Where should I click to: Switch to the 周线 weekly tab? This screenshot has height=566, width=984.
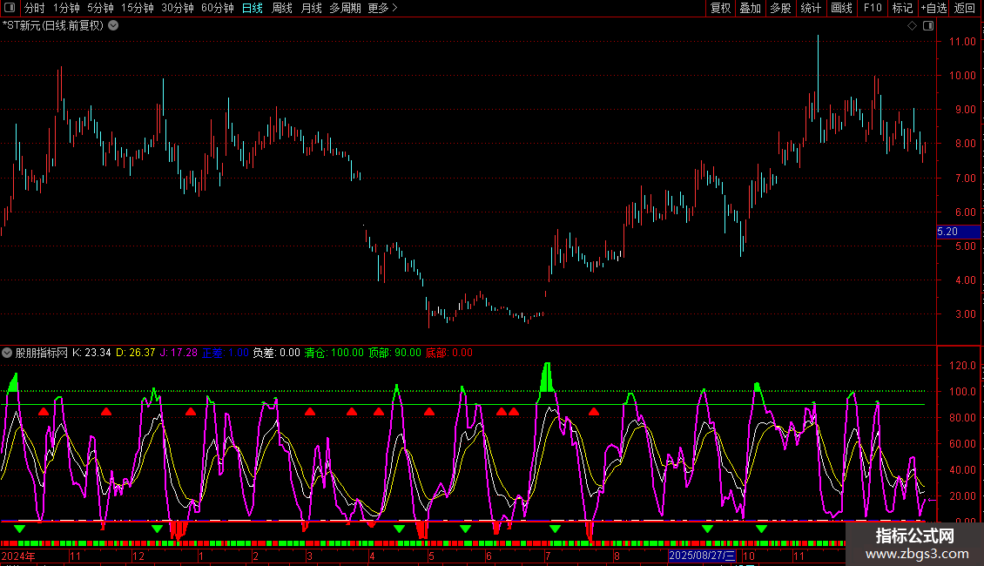(282, 8)
